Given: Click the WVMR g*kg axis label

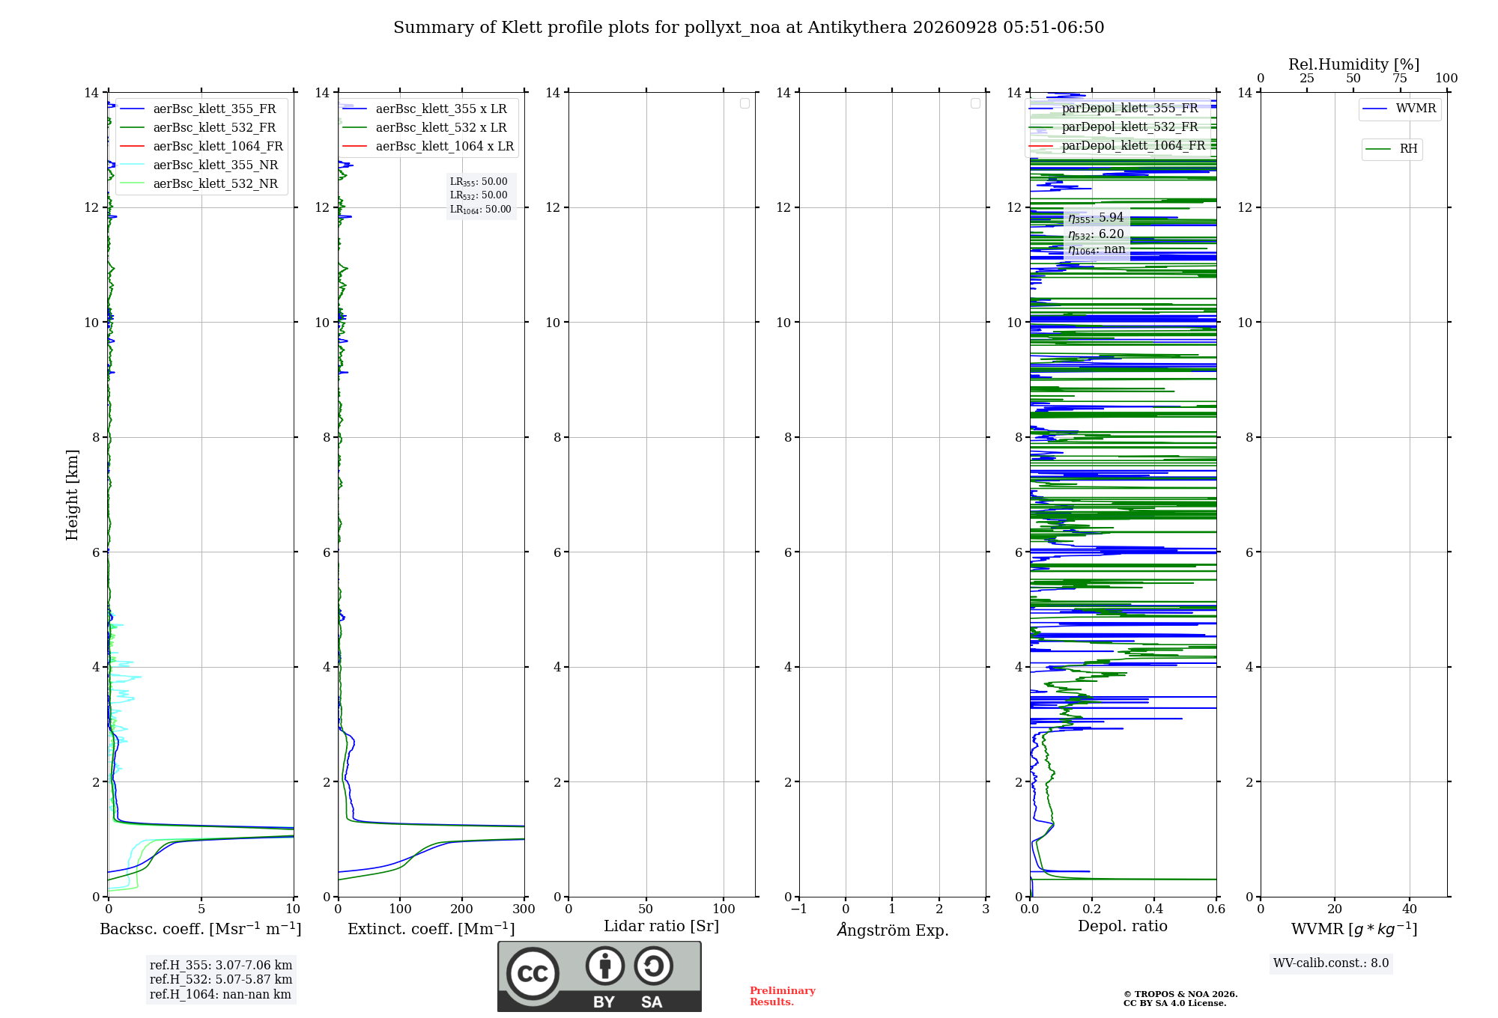Looking at the screenshot, I should (1354, 930).
